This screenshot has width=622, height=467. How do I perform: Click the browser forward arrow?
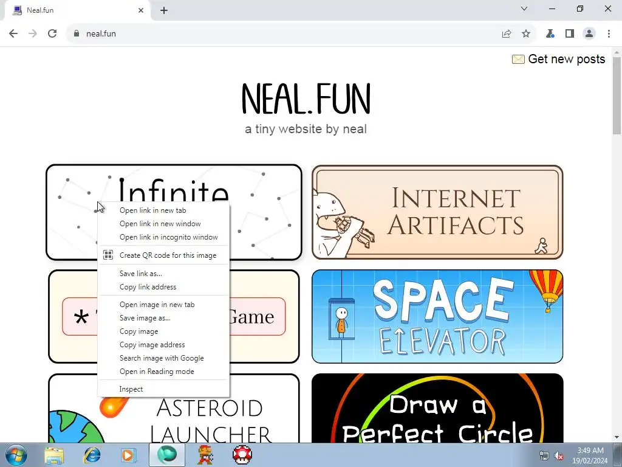(x=33, y=34)
